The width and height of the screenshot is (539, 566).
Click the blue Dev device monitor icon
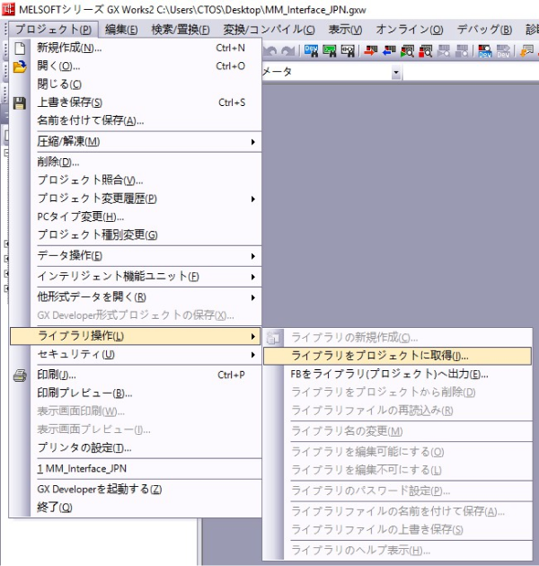(484, 51)
